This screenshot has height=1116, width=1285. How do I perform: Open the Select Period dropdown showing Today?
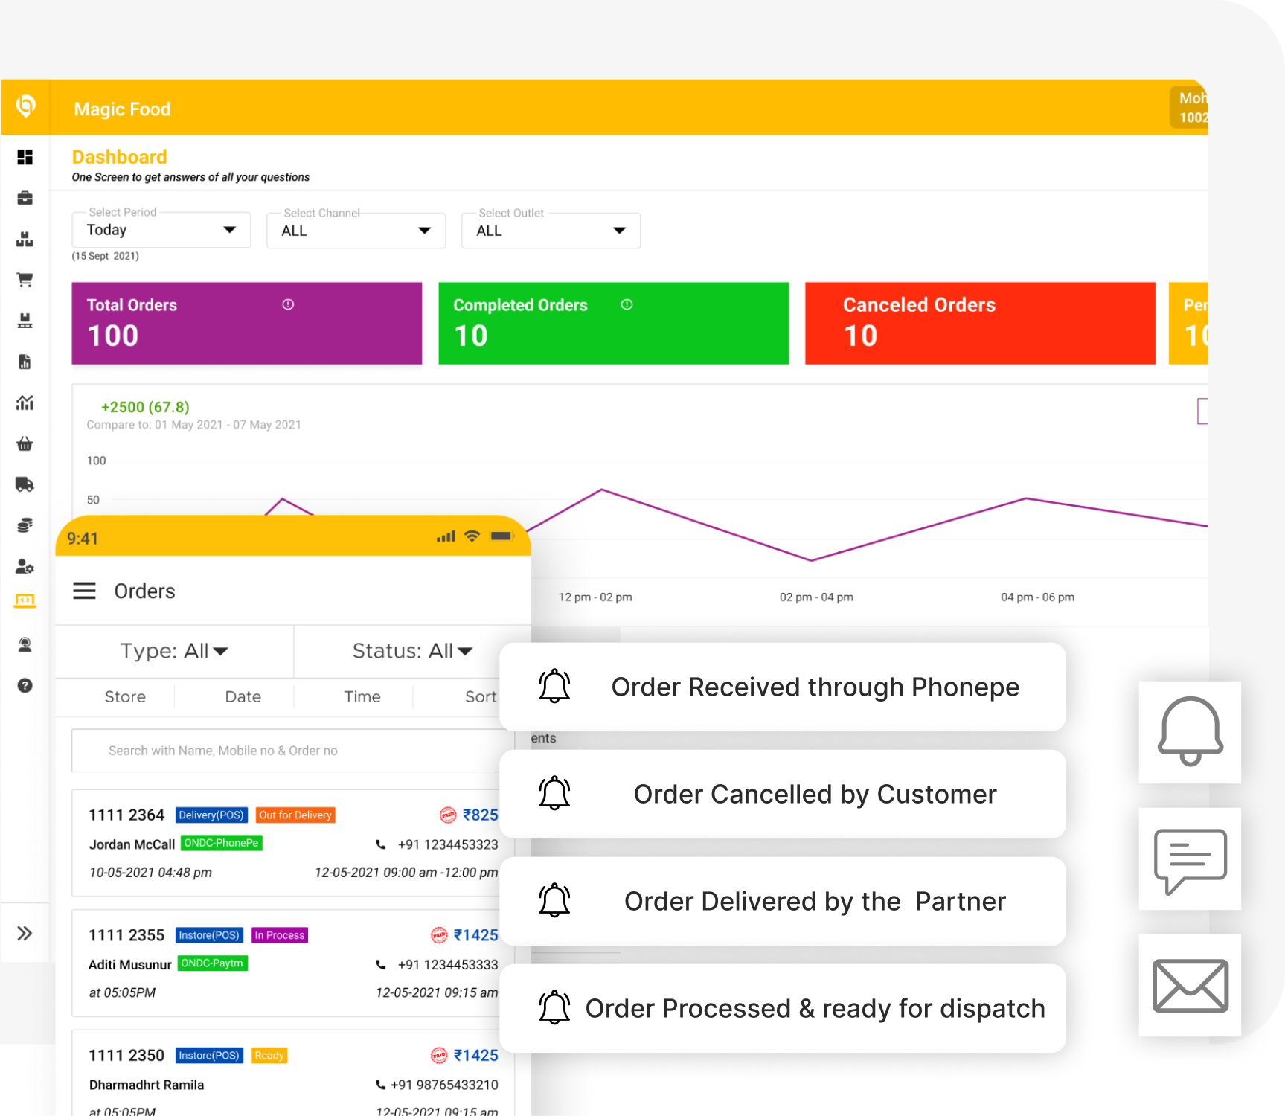[x=161, y=230]
